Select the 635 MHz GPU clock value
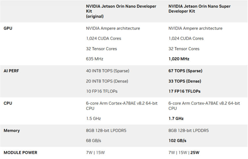Image resolution: width=248 pixels, height=159 pixels. click(x=95, y=59)
